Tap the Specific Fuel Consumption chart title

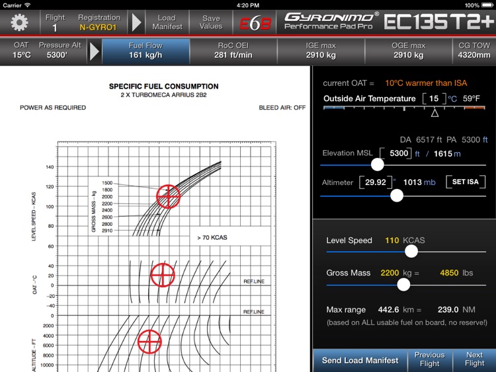pos(163,87)
